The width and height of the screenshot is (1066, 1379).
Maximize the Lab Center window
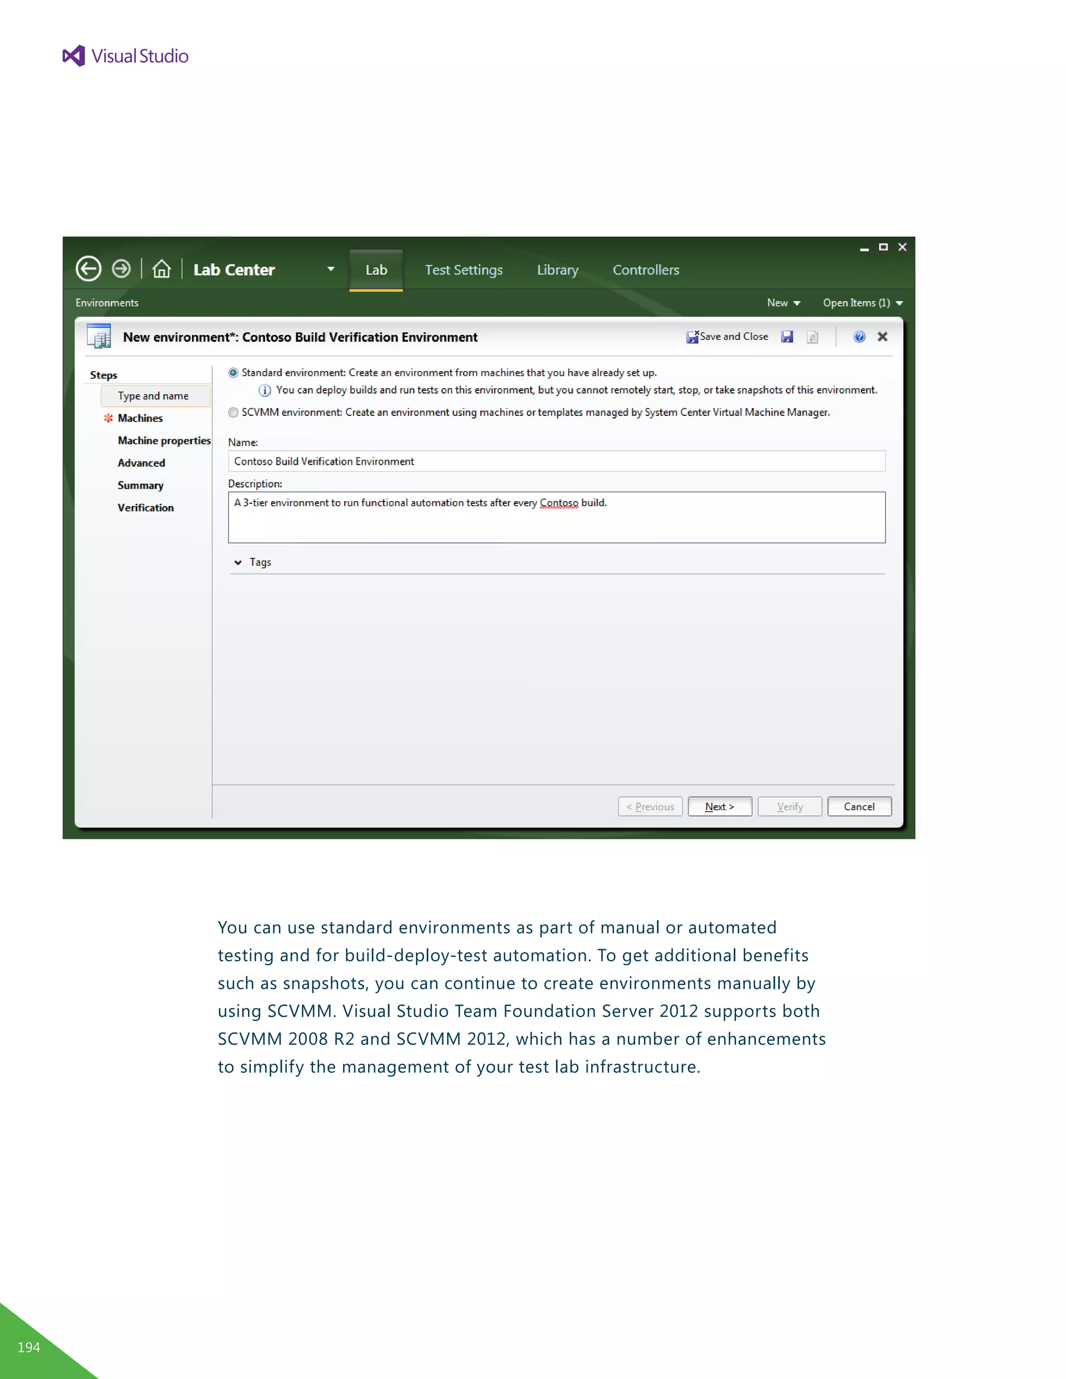(883, 247)
